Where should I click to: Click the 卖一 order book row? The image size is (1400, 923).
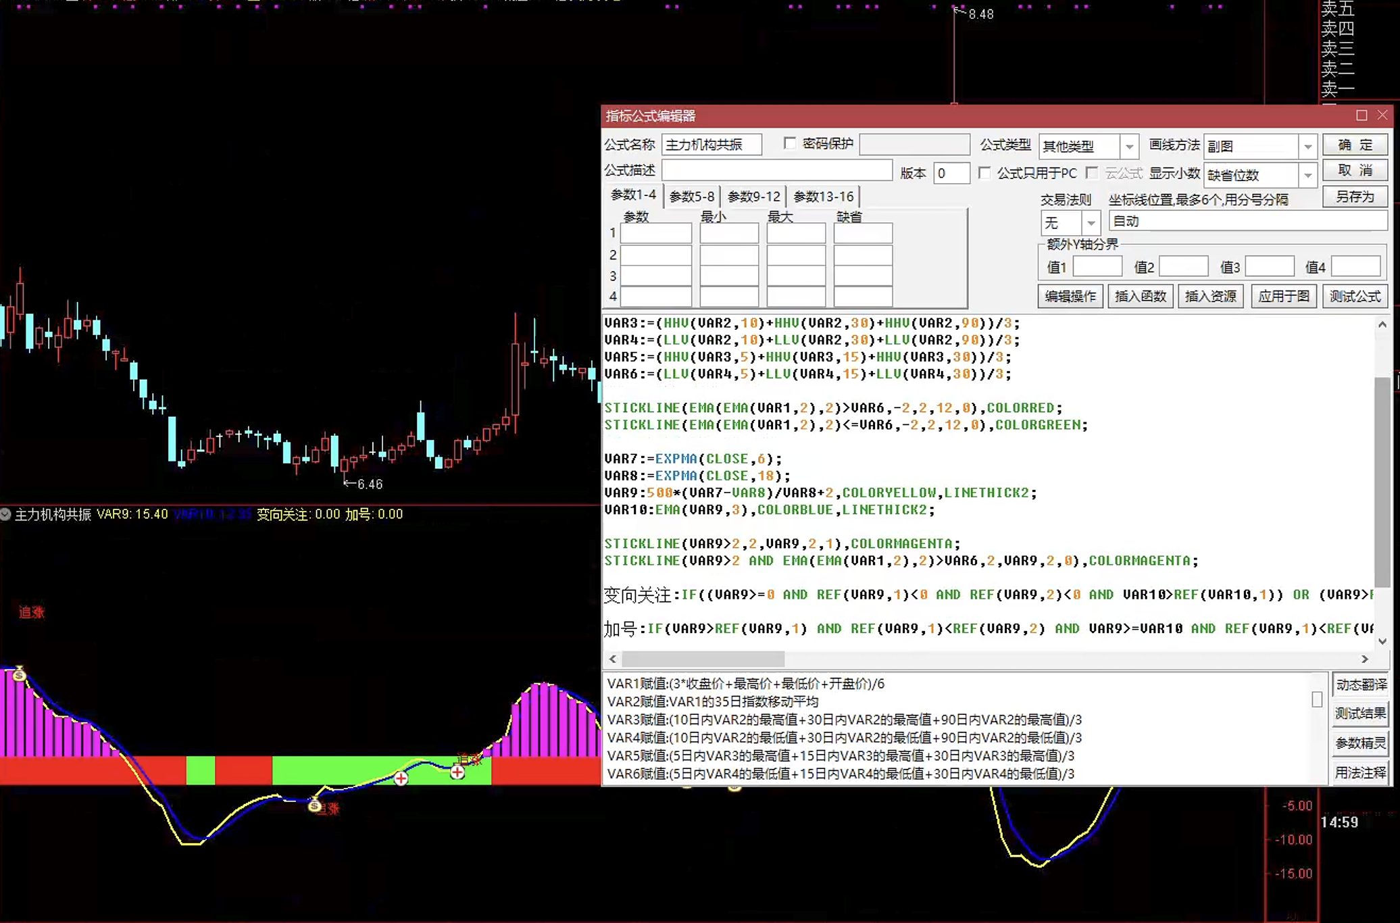[x=1338, y=89]
